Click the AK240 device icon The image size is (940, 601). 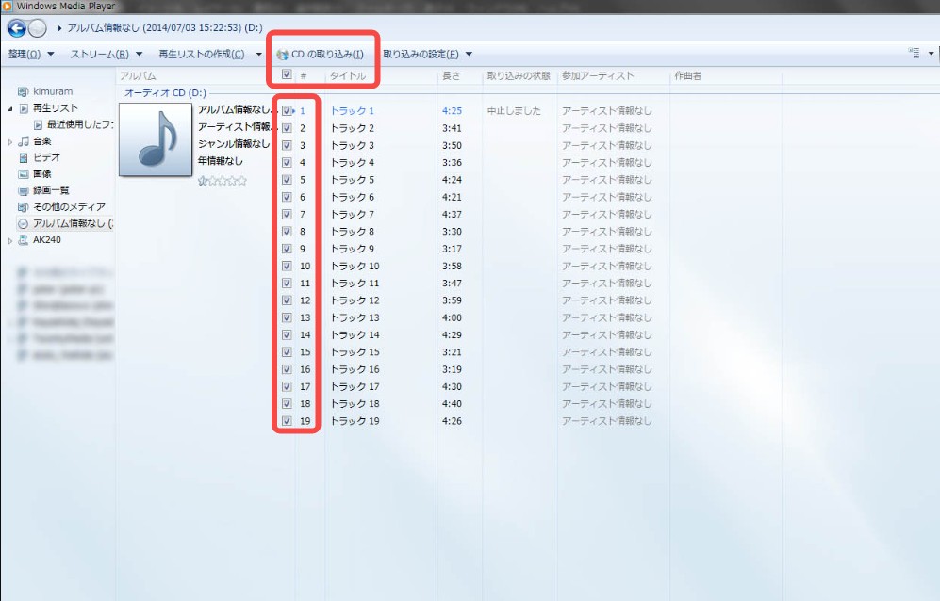click(24, 240)
